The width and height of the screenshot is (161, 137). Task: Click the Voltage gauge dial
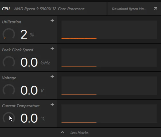pos(9,89)
